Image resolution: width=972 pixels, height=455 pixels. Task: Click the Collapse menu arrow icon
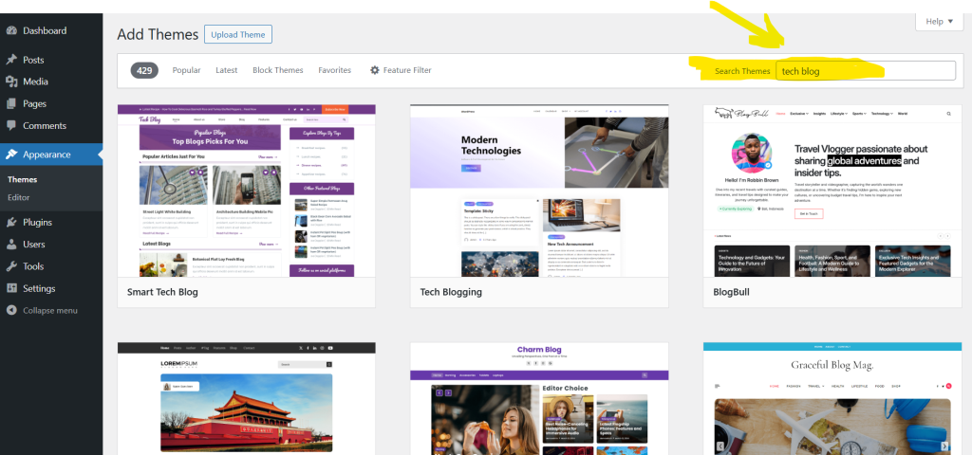point(11,310)
